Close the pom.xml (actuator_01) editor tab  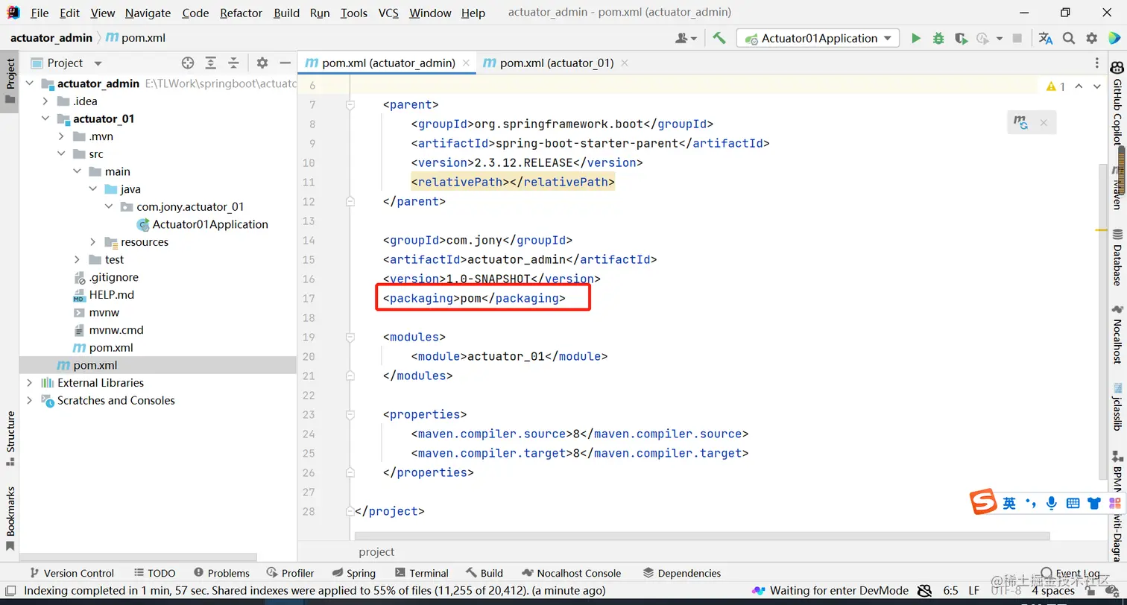pyautogui.click(x=625, y=63)
